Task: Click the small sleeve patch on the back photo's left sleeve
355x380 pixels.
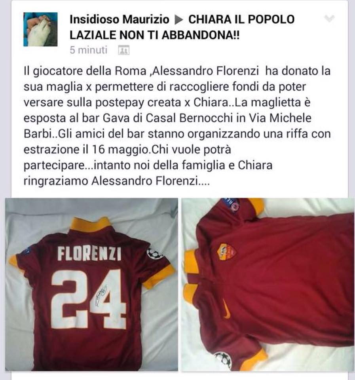Action: 25,251
